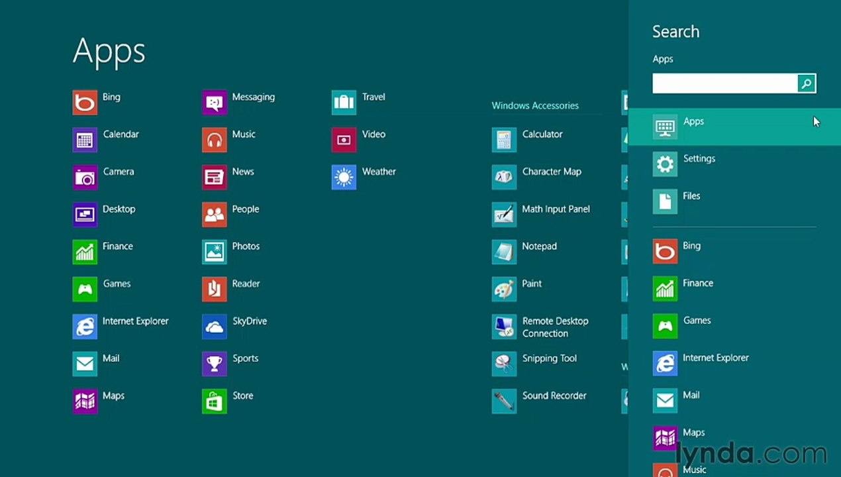The width and height of the screenshot is (841, 477).
Task: Open the Paint icon
Action: click(x=504, y=290)
